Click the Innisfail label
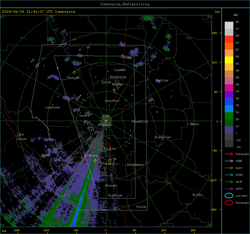Screen dimensions: 250x234 112,101
